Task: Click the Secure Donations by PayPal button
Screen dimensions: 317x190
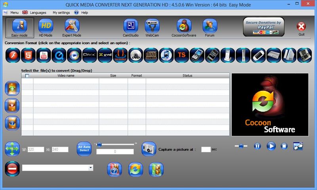Action: point(264,27)
